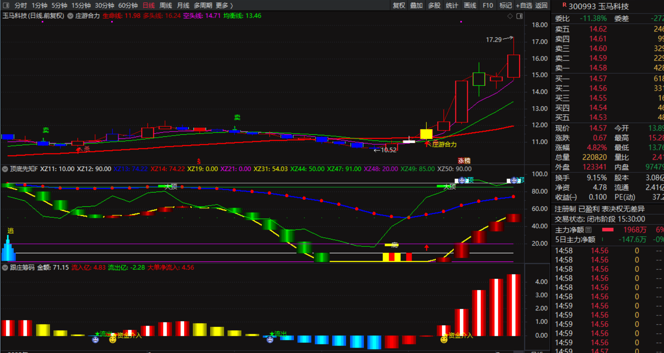Open the 主力净额 detail list icon
This screenshot has height=353, width=664.
coord(588,230)
